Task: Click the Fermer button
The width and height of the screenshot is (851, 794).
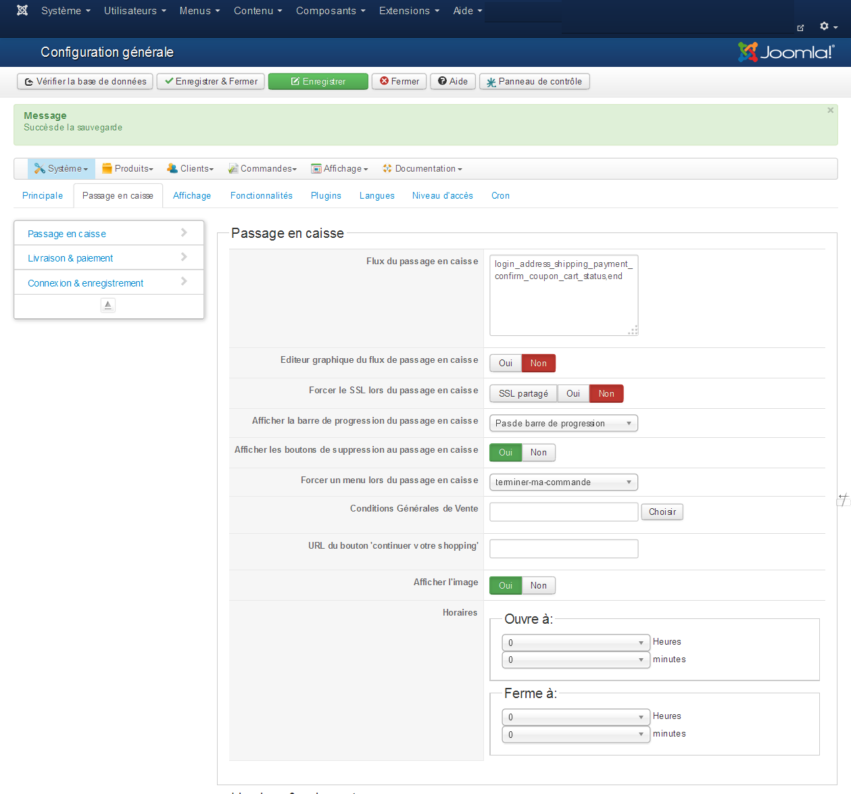Action: pos(399,81)
